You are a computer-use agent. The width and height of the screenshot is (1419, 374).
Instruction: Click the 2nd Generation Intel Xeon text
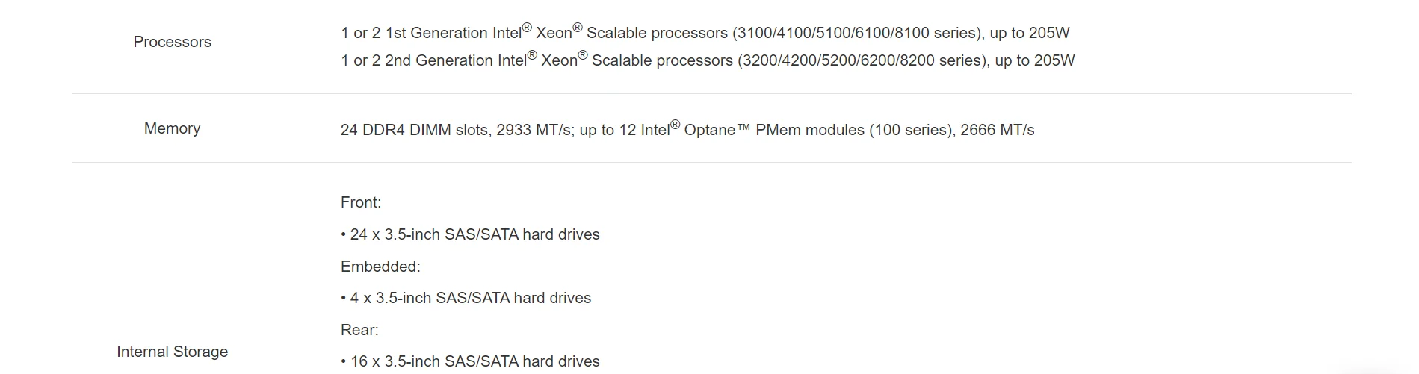pyautogui.click(x=482, y=60)
